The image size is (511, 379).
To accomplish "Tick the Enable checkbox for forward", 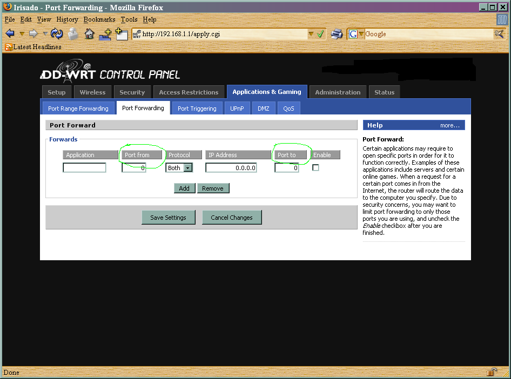I will [316, 168].
